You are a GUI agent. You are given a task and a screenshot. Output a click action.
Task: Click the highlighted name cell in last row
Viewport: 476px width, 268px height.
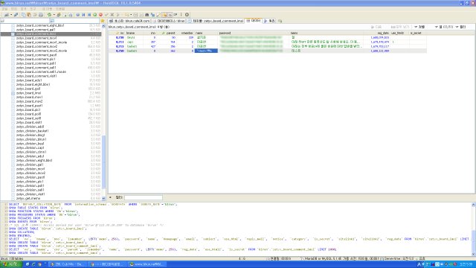pos(206,51)
